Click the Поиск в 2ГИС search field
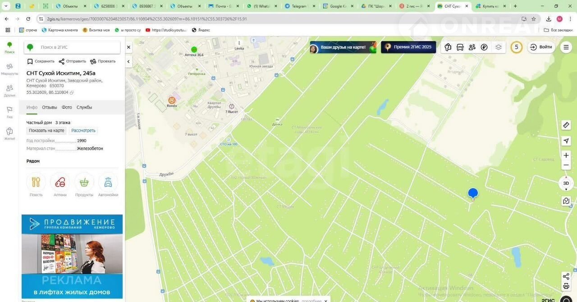 coord(77,47)
